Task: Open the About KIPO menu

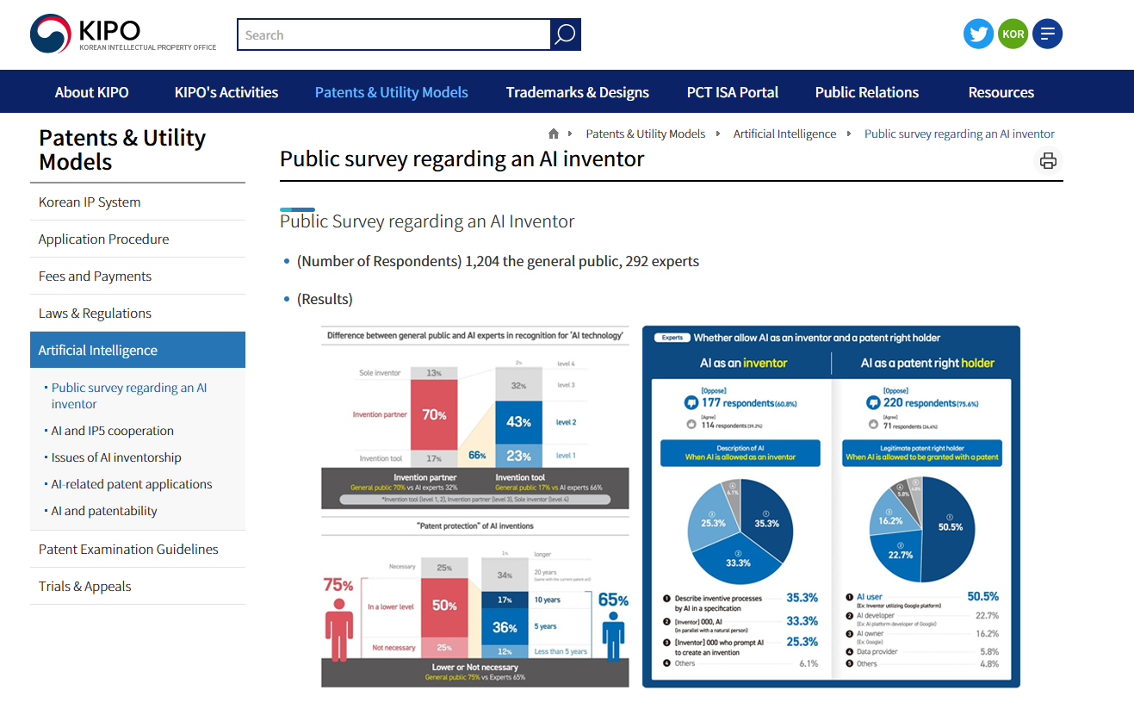Action: tap(91, 92)
